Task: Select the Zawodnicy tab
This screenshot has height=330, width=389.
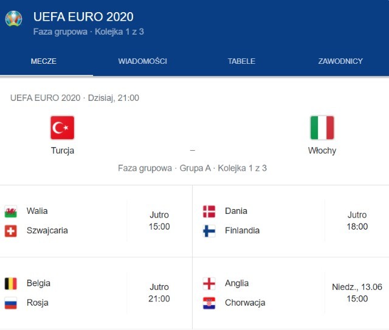Action: coord(340,61)
